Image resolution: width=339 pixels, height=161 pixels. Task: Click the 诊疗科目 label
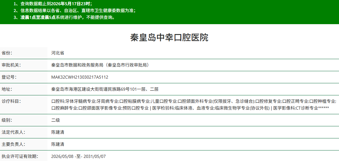11,101
